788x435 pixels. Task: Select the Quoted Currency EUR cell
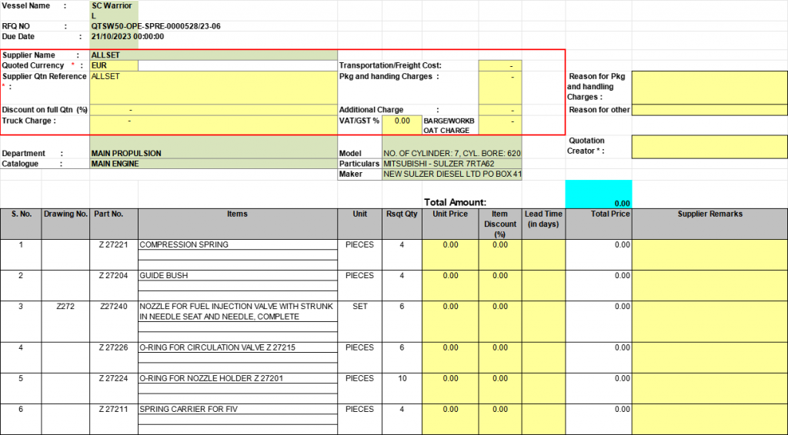[x=114, y=65]
